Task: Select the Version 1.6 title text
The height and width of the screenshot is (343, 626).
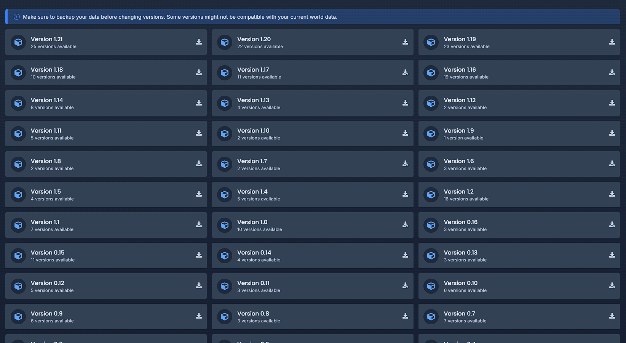Action: coord(459,161)
